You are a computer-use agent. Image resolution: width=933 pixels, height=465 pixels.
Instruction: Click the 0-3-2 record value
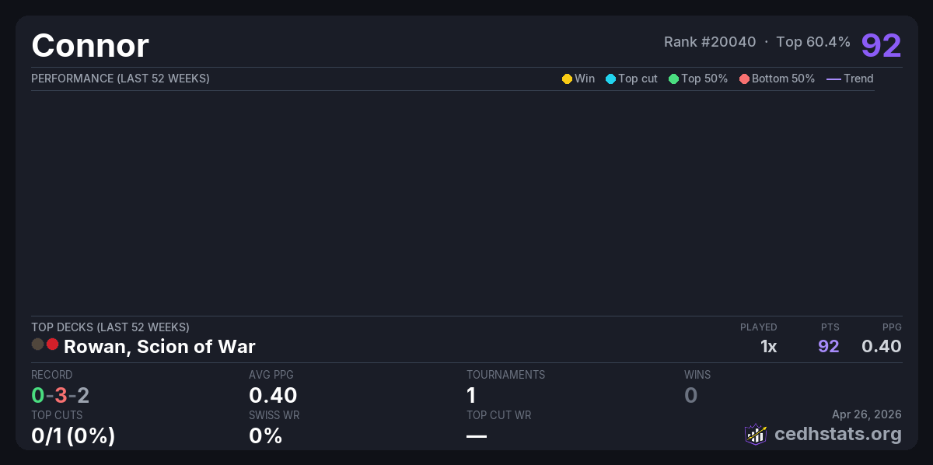pos(60,395)
